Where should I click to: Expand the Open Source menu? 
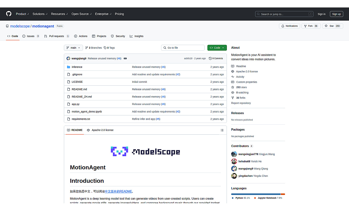click(81, 14)
